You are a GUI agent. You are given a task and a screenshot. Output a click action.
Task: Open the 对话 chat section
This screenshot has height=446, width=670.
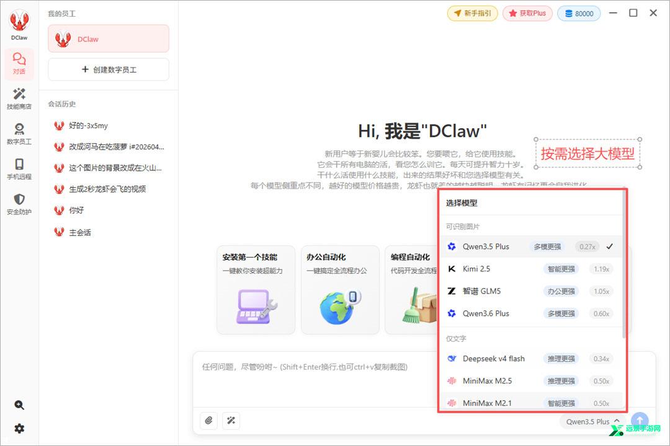coord(19,64)
